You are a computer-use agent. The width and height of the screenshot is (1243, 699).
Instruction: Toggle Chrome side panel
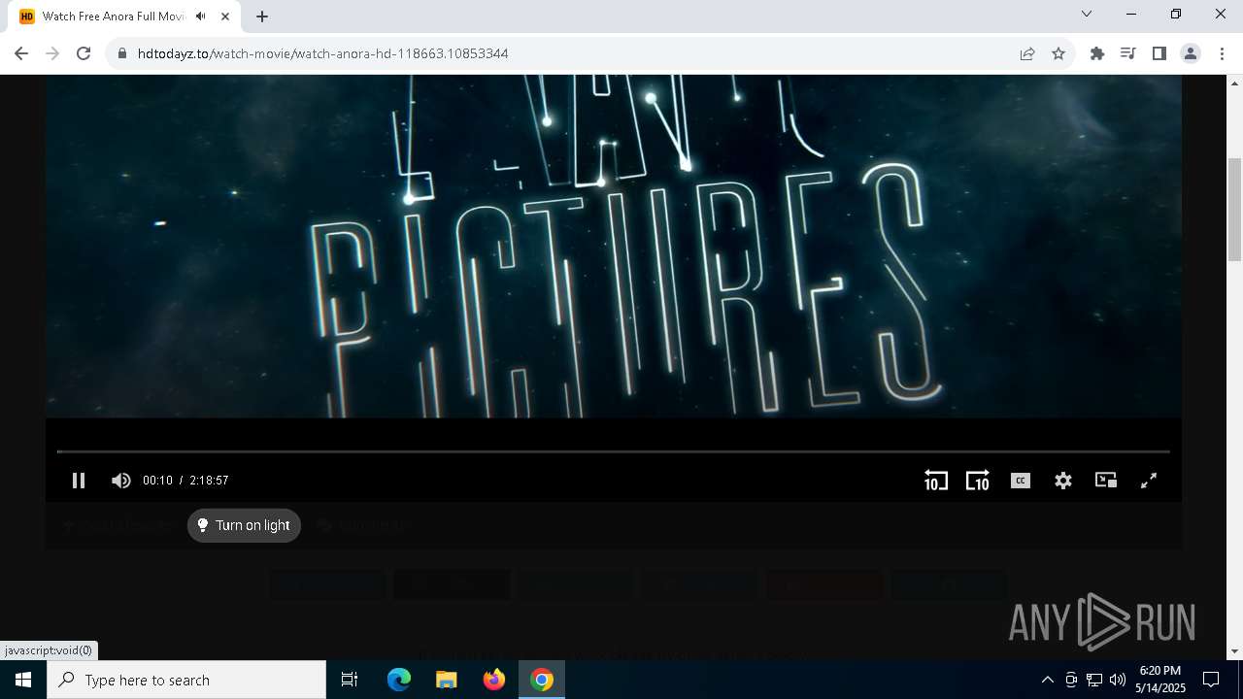(x=1159, y=53)
